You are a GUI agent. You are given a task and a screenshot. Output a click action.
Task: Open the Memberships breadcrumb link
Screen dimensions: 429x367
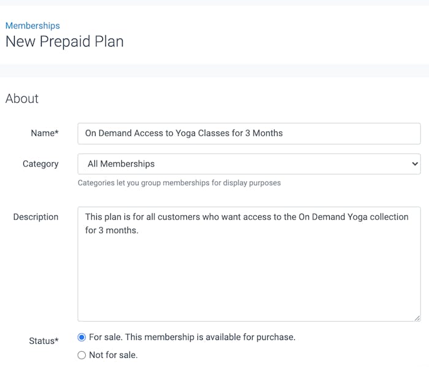(x=32, y=26)
